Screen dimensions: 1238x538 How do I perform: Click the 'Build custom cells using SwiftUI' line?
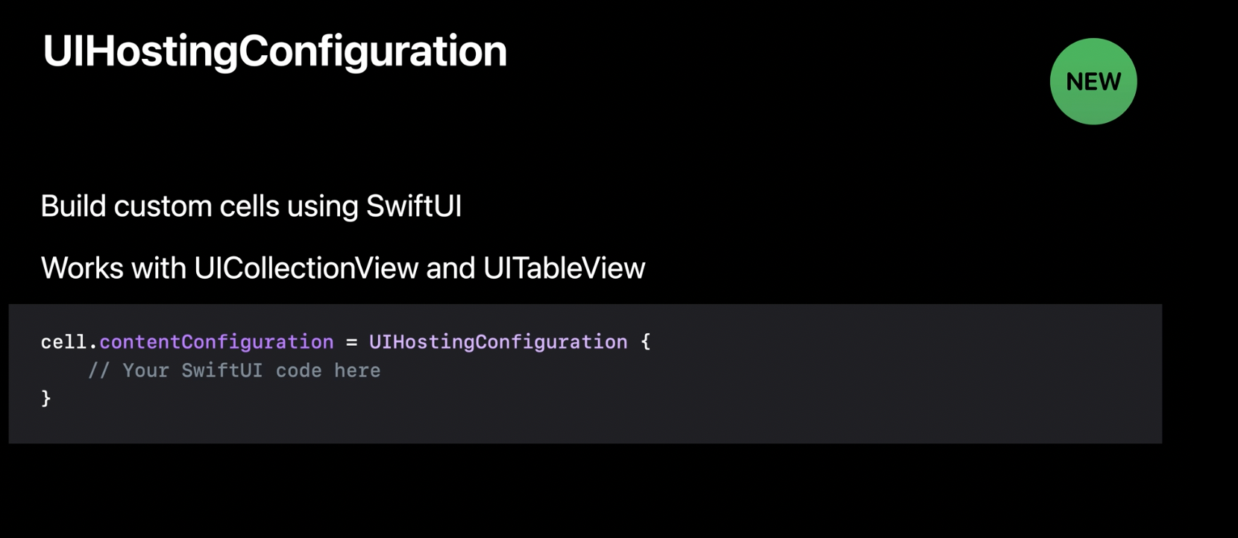pyautogui.click(x=251, y=206)
